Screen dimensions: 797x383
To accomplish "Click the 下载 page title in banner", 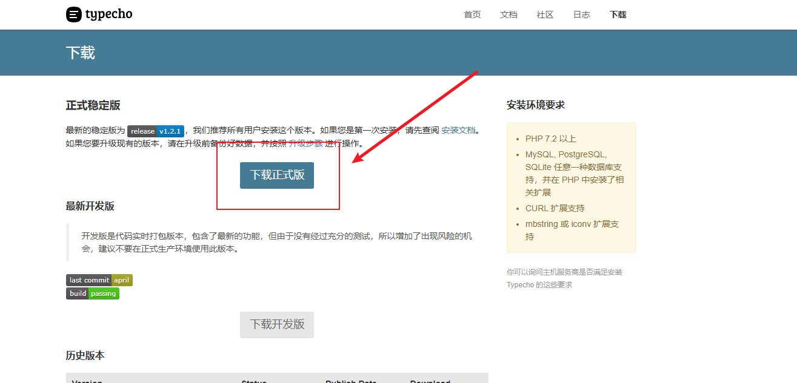I will click(x=81, y=53).
